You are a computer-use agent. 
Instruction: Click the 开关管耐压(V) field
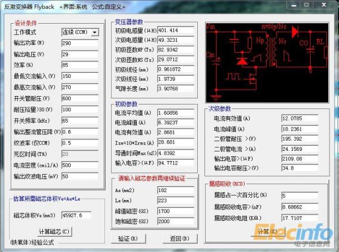(x=80, y=98)
